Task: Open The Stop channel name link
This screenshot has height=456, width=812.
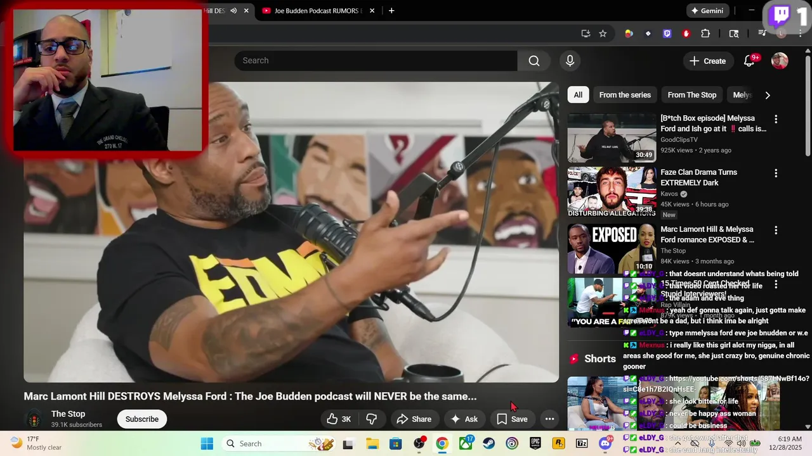Action: 68,414
